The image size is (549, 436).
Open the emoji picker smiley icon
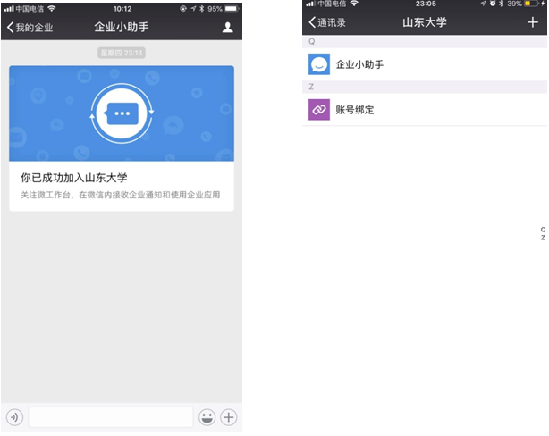(207, 417)
